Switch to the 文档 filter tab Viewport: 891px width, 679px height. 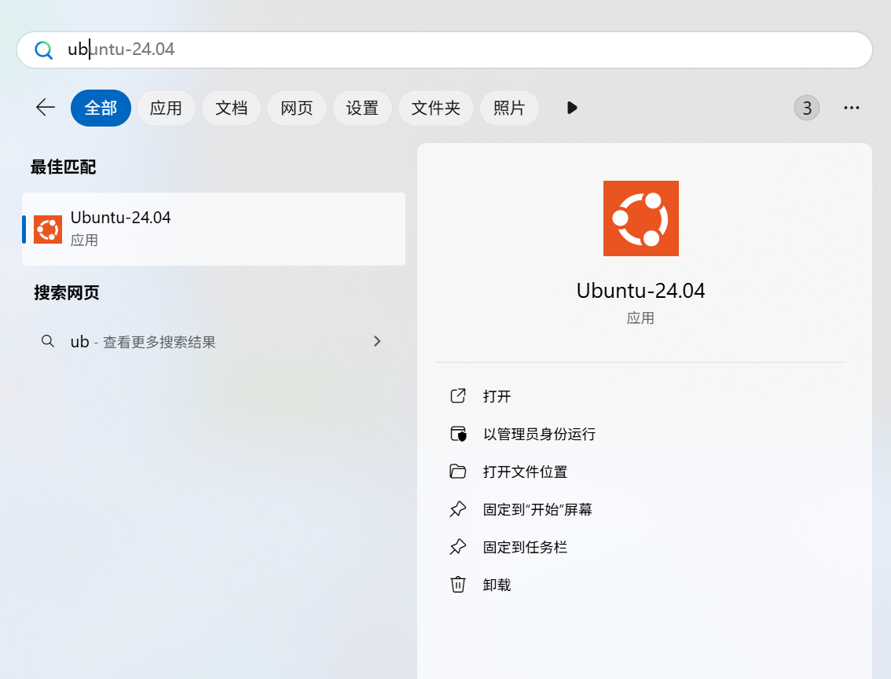[x=231, y=108]
